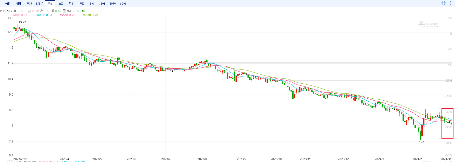Click the pink MA5 indicator label
455x162 pixels.
point(20,15)
